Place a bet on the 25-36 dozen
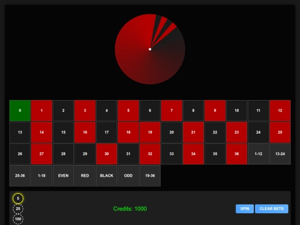 pos(20,176)
